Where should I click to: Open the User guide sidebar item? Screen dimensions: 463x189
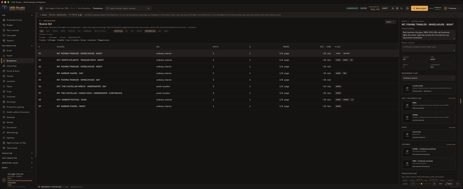click(x=17, y=35)
